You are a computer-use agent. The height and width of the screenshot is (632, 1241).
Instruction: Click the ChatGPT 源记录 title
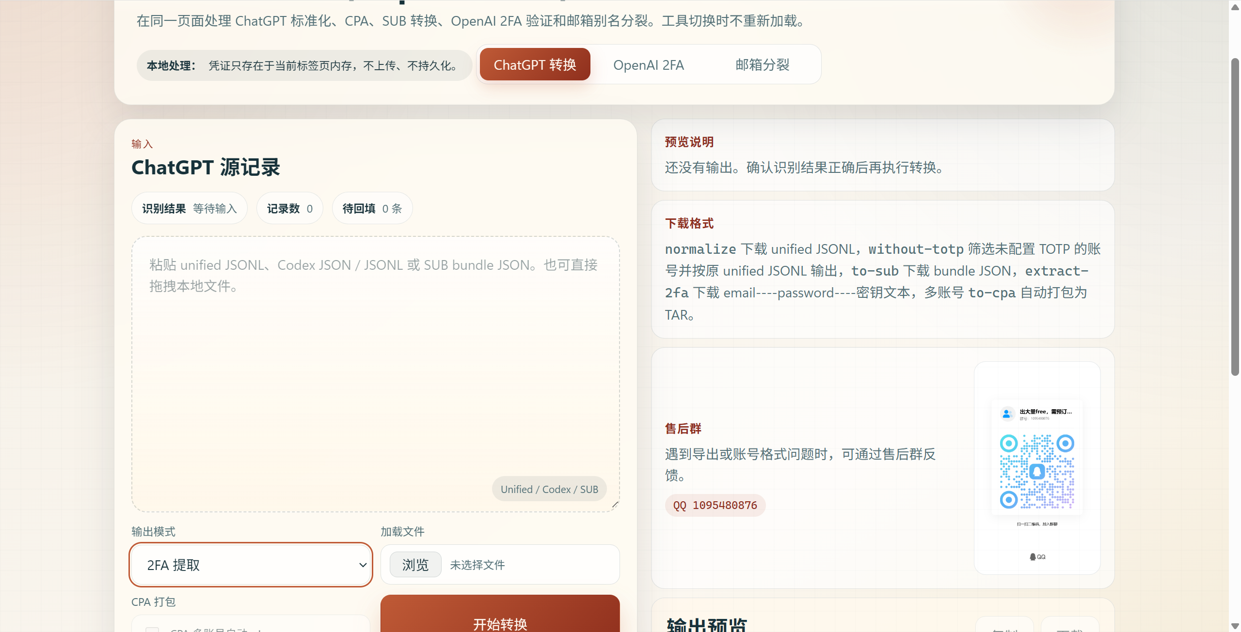(206, 167)
